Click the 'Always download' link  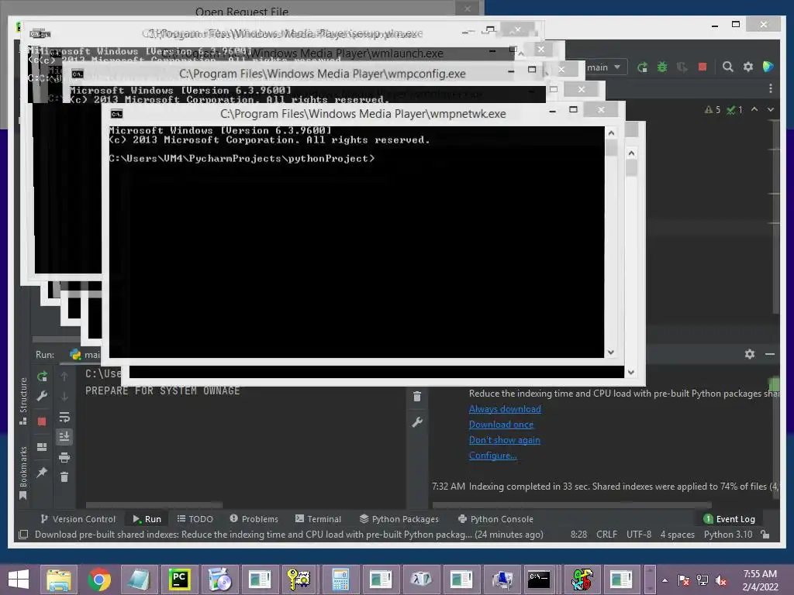(x=505, y=409)
